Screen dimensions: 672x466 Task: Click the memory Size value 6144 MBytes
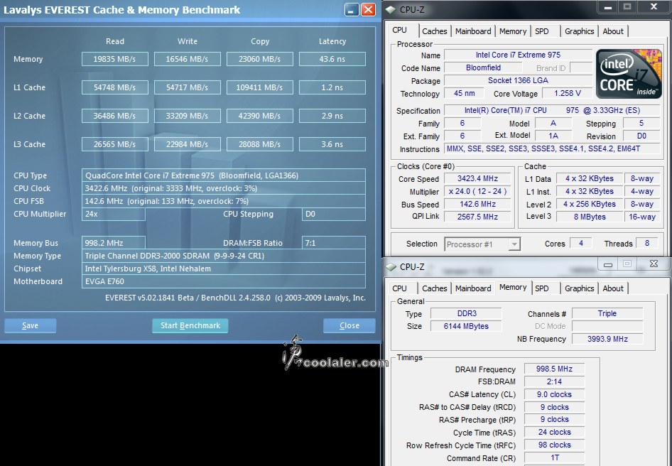pyautogui.click(x=466, y=326)
